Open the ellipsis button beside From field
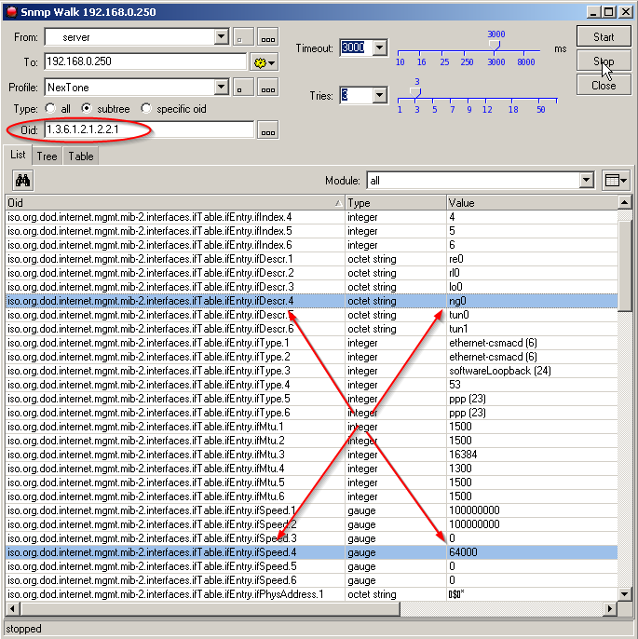 pyautogui.click(x=268, y=37)
